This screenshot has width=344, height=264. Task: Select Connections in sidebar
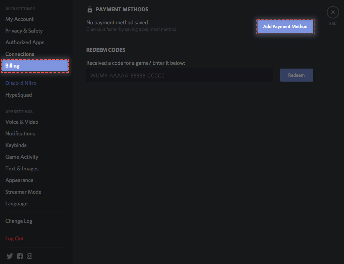[20, 54]
